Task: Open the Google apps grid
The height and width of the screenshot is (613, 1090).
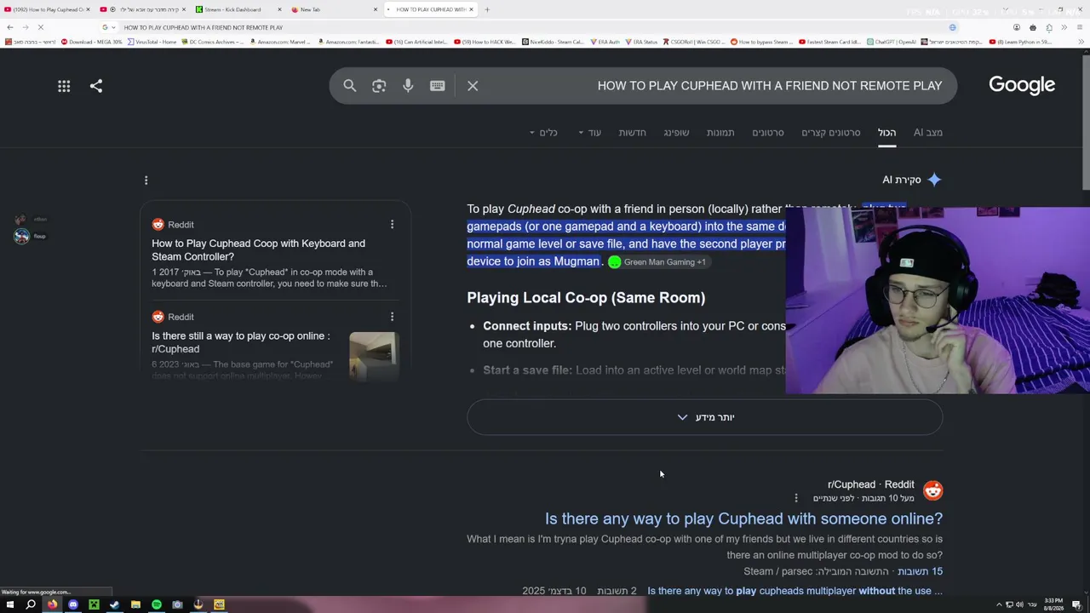Action: coord(64,86)
